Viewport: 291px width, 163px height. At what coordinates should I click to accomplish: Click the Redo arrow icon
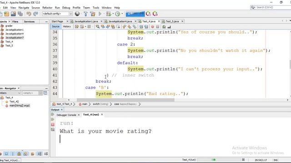[x=35, y=14]
